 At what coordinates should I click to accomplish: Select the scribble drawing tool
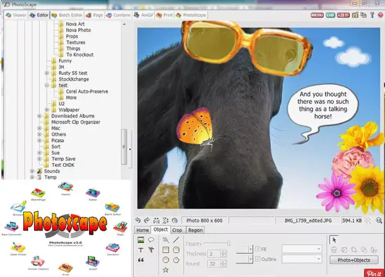click(166, 240)
